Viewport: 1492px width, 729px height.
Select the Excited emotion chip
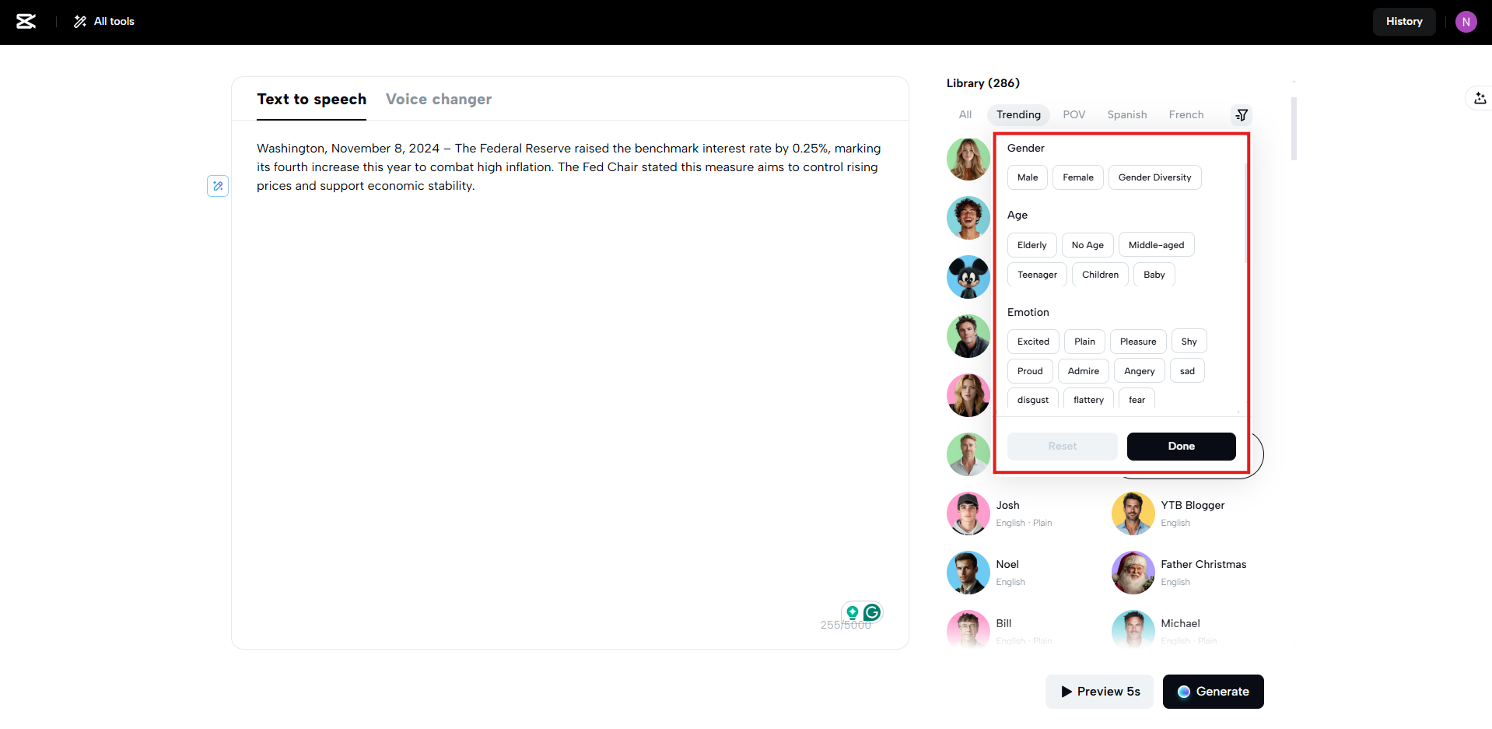[1033, 342]
